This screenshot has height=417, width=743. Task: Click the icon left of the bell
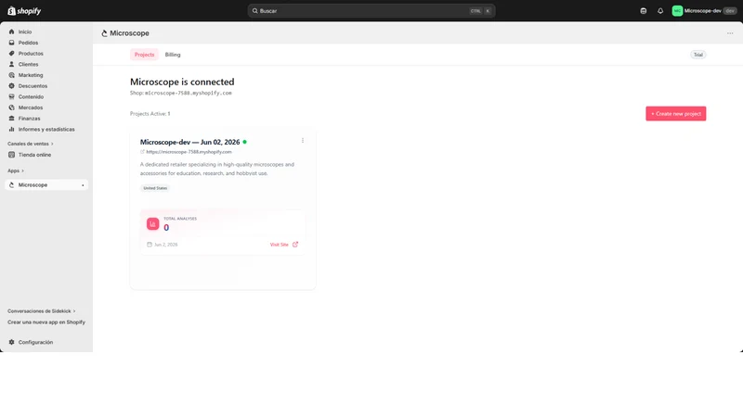[x=643, y=11]
